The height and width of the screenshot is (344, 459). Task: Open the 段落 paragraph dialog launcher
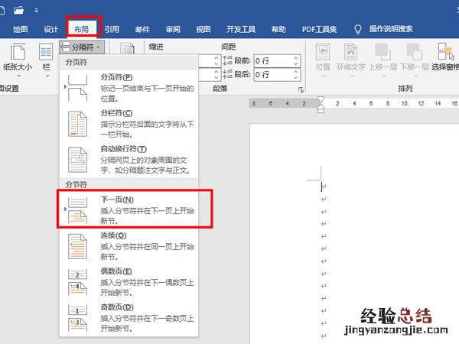tap(300, 90)
